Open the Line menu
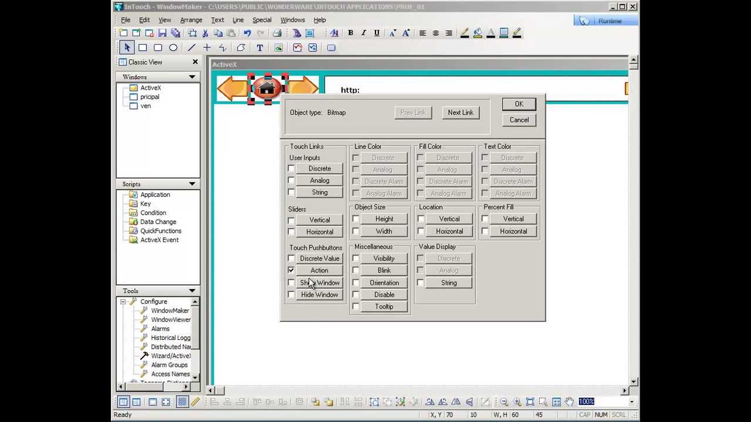This screenshot has height=422, width=751. pos(238,20)
